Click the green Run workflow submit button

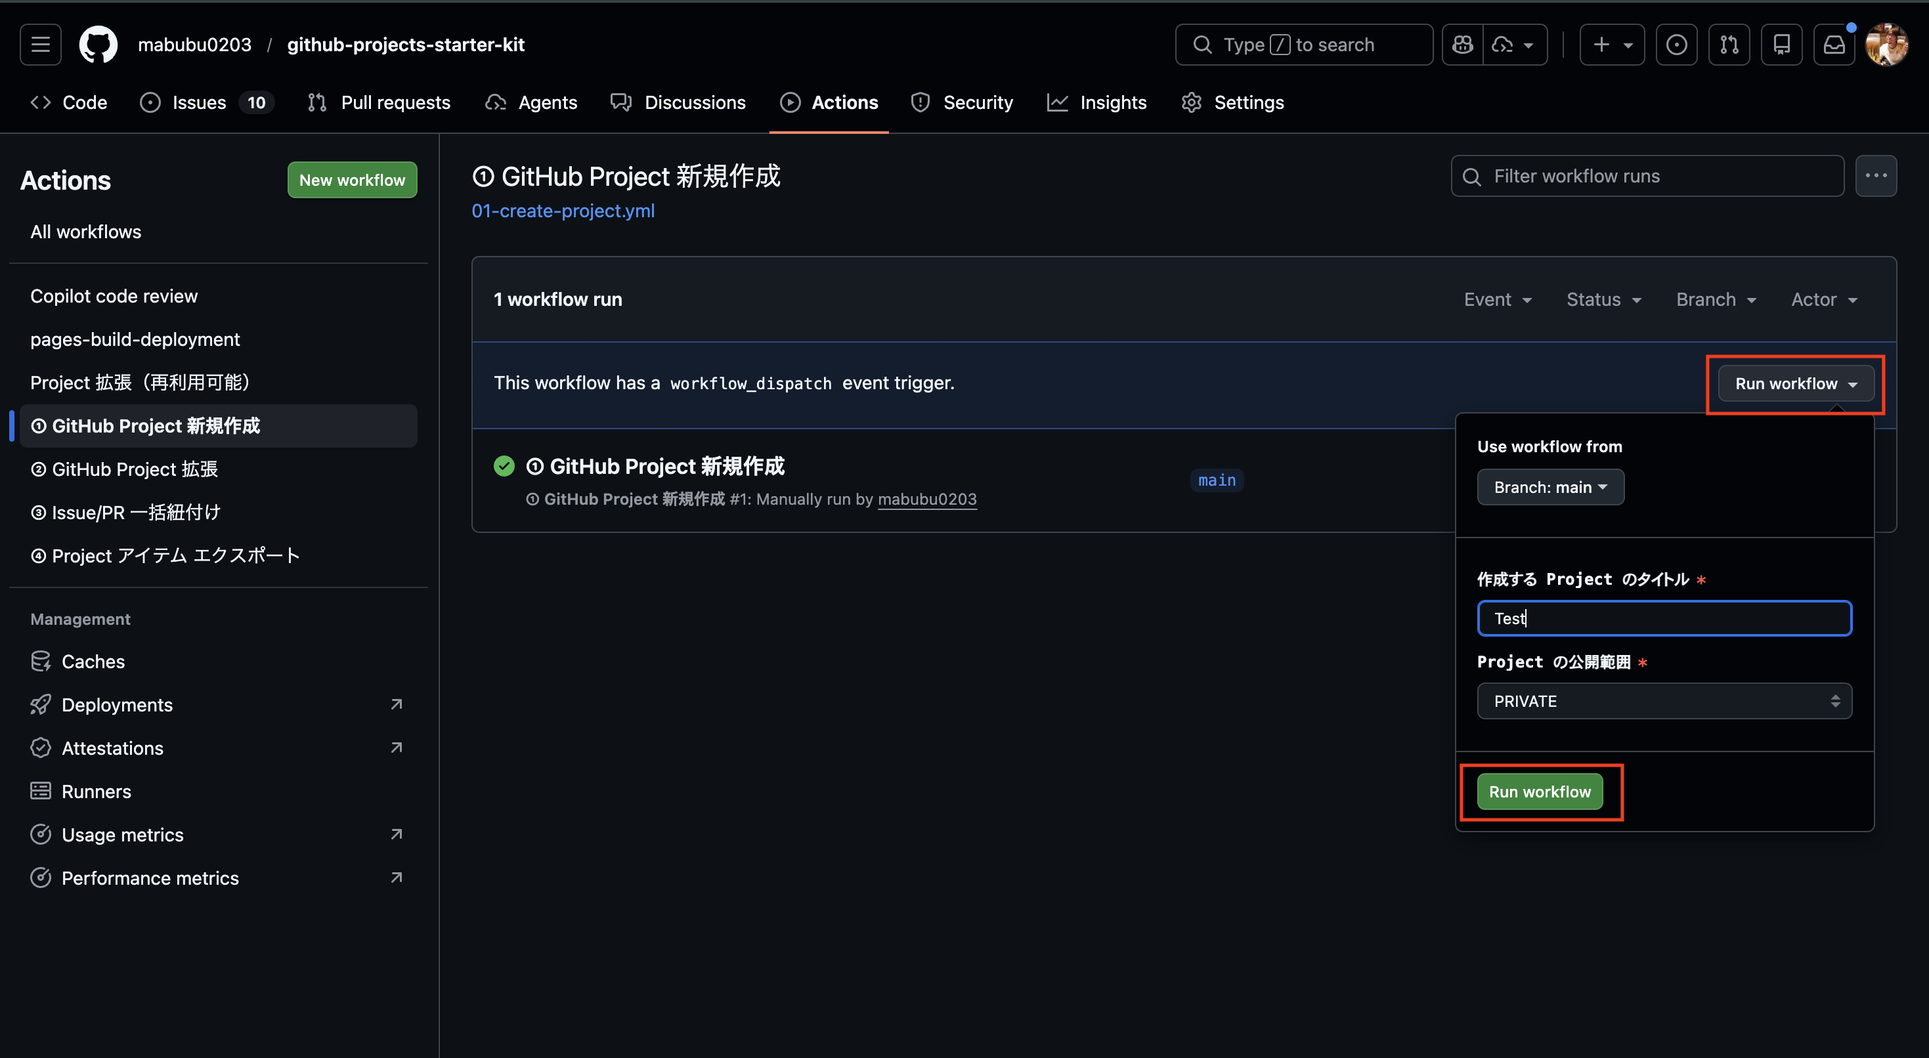1540,792
